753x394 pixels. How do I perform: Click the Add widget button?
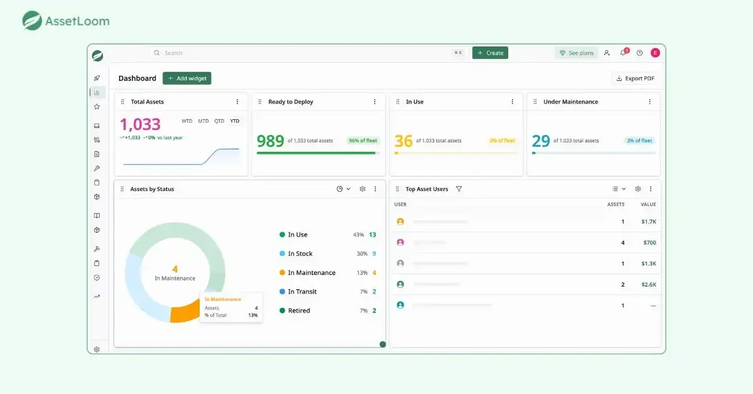click(187, 78)
